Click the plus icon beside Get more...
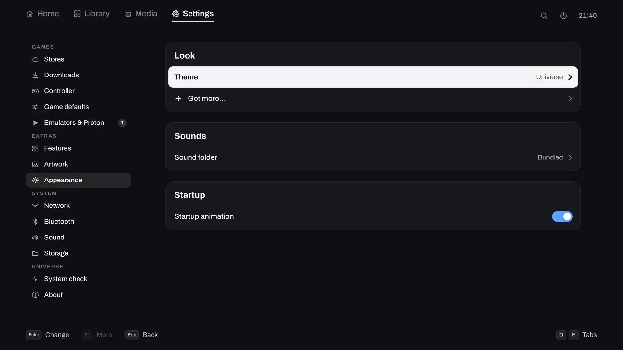Image resolution: width=623 pixels, height=350 pixels. pyautogui.click(x=178, y=99)
